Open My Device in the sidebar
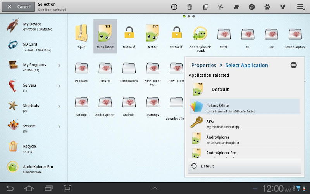The image size is (310, 194). tap(34, 26)
